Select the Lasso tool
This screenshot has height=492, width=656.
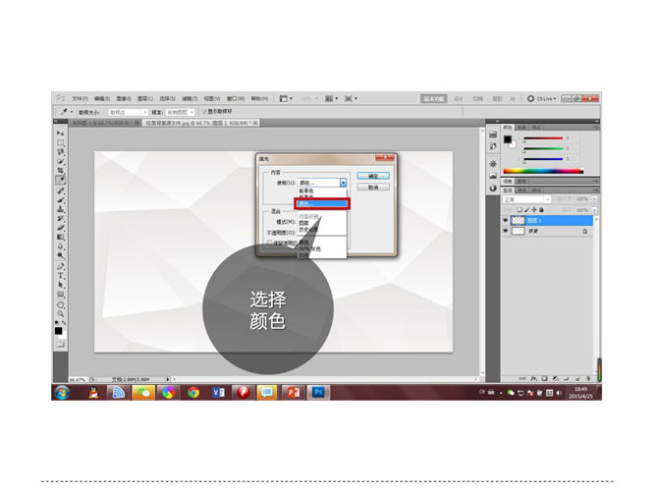[59, 151]
